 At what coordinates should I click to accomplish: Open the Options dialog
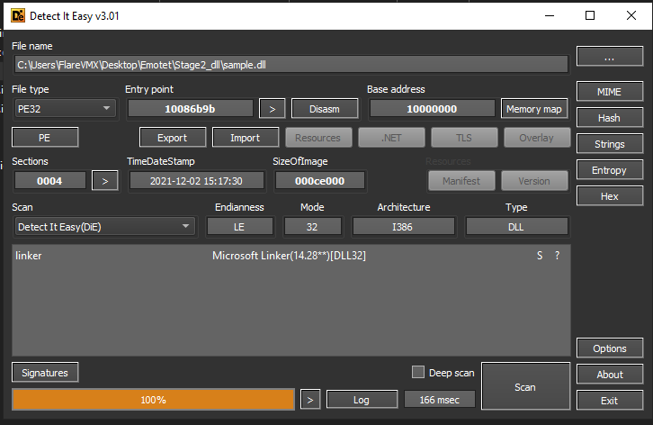click(610, 348)
